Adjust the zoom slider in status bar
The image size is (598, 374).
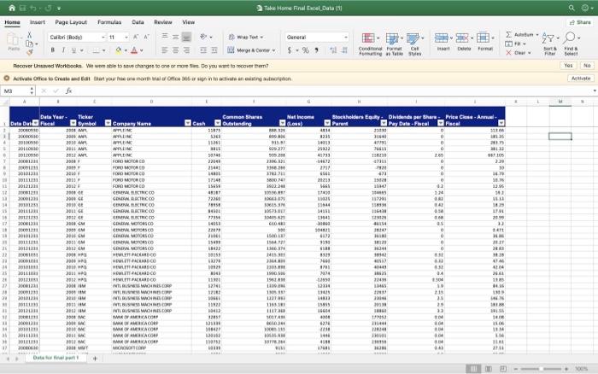541,369
